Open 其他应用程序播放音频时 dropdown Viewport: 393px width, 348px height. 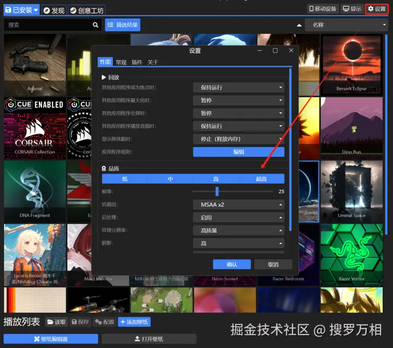(239, 126)
